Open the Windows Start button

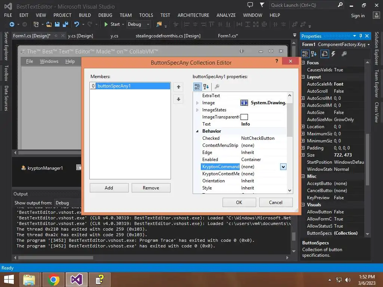click(9, 280)
